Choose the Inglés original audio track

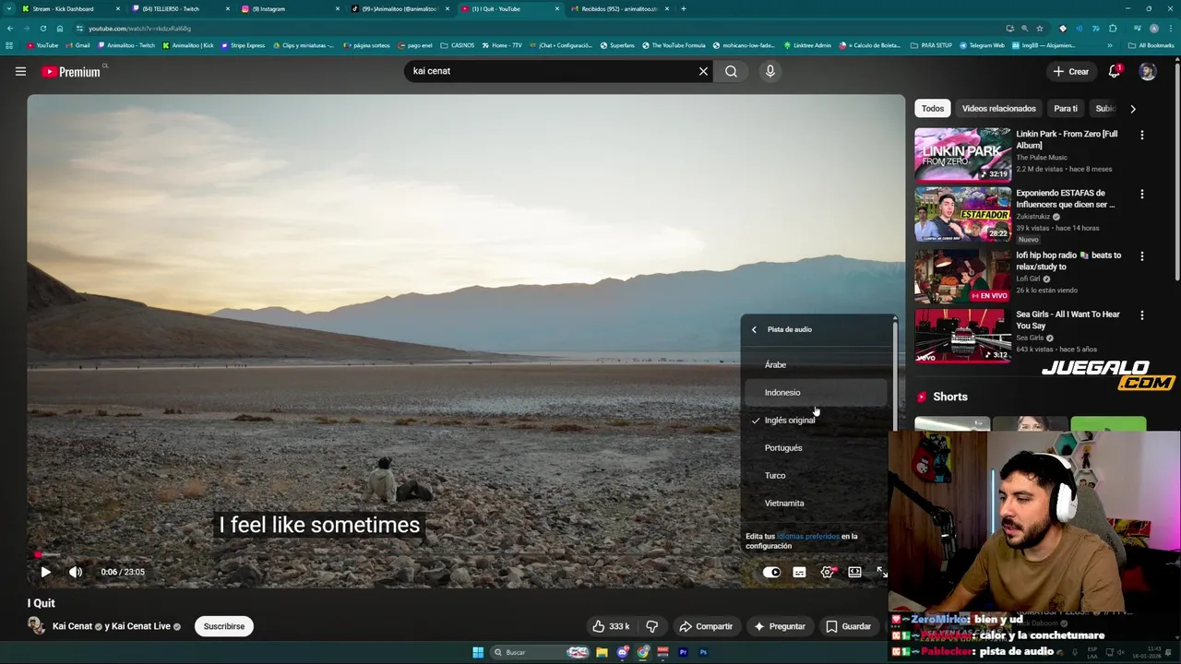coord(816,420)
